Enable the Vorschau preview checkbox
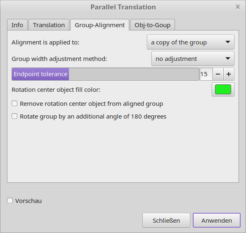Screen dimensions: 246x233 click(x=10, y=200)
